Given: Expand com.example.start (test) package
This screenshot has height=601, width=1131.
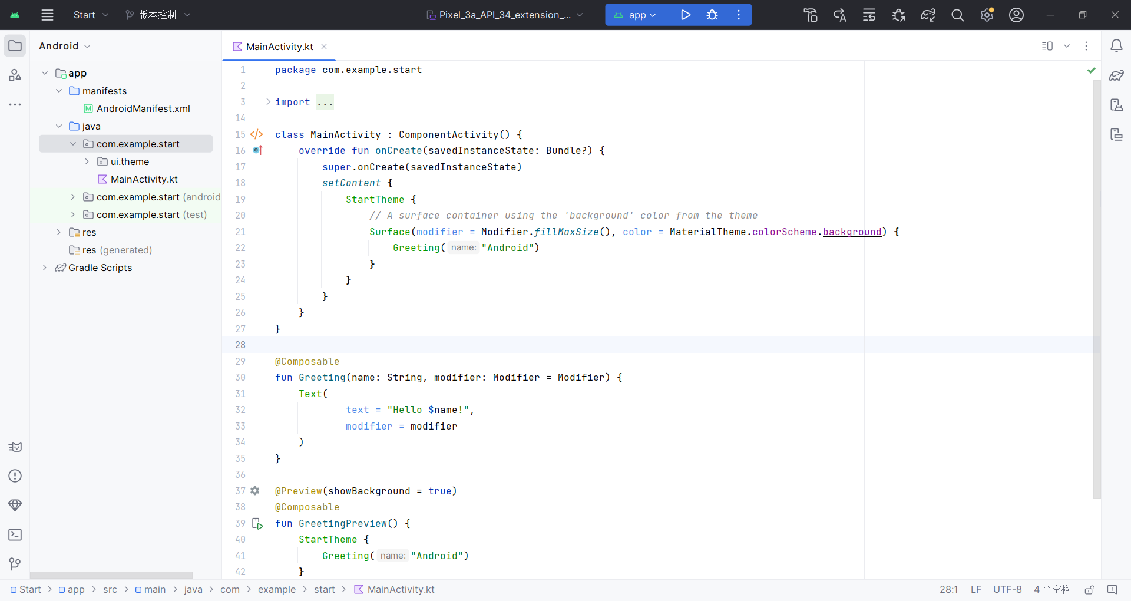Looking at the screenshot, I should pyautogui.click(x=73, y=214).
